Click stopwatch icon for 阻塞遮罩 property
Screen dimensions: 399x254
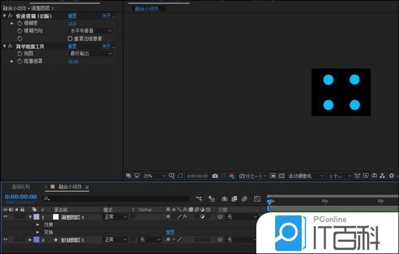(19, 61)
